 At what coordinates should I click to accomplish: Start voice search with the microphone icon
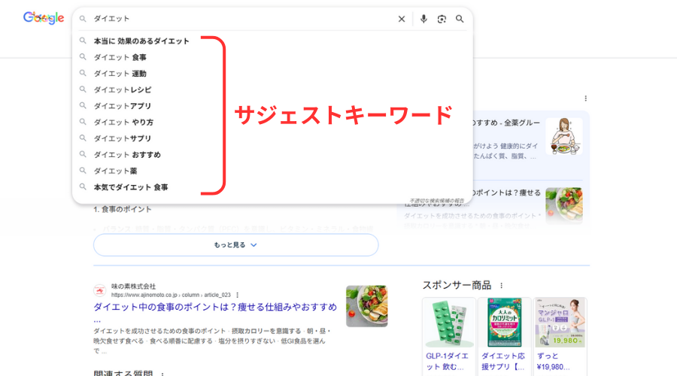coord(424,19)
